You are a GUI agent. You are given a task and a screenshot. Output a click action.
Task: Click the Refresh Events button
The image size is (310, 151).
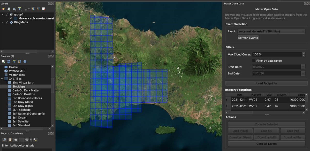(x=248, y=38)
